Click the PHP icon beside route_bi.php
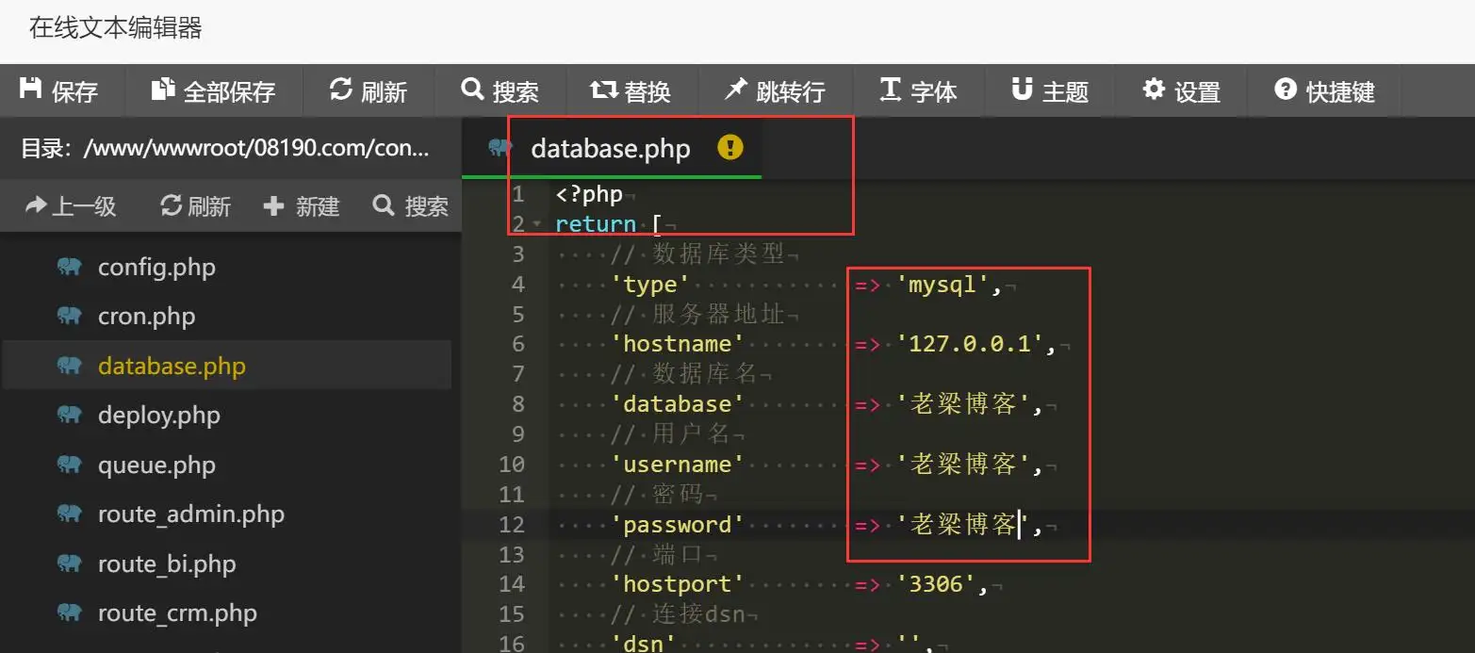Viewport: 1475px width, 653px height. (x=69, y=563)
